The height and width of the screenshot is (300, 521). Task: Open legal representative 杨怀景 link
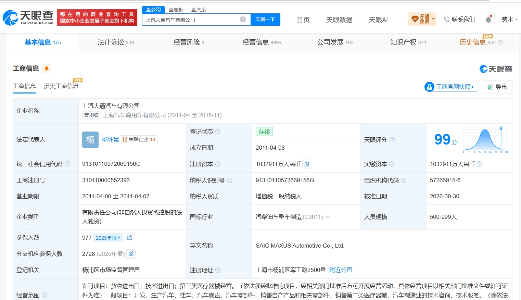(111, 140)
